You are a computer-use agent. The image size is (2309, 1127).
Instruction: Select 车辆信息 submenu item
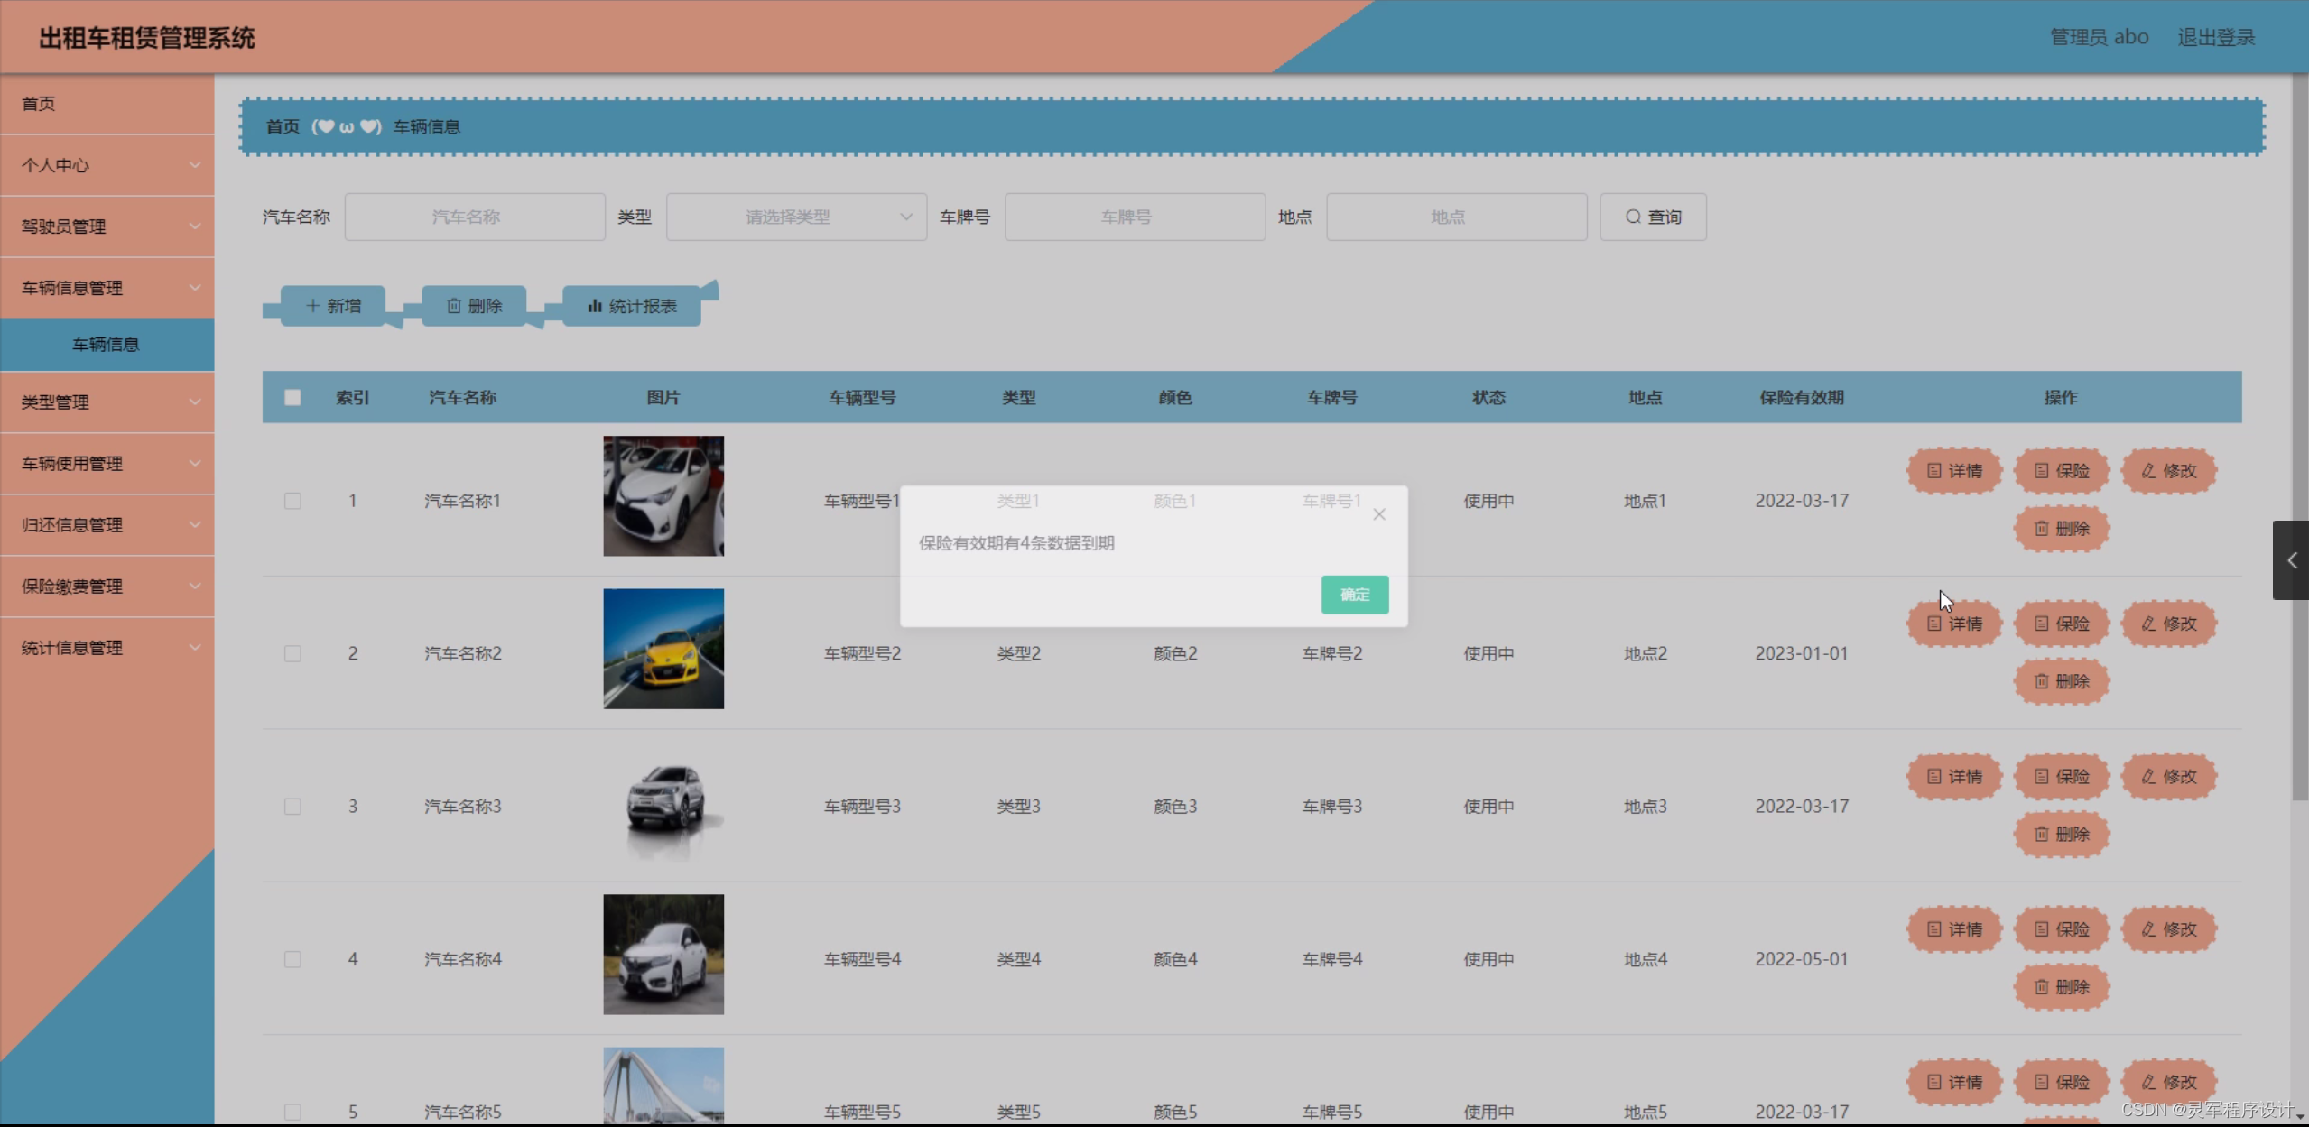[107, 345]
